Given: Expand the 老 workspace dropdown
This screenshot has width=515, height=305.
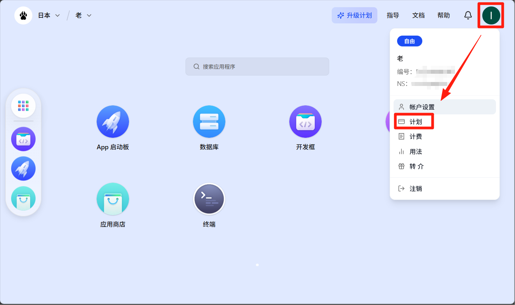Looking at the screenshot, I should tap(83, 15).
